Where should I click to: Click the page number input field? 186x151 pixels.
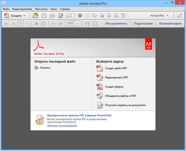tap(20, 24)
